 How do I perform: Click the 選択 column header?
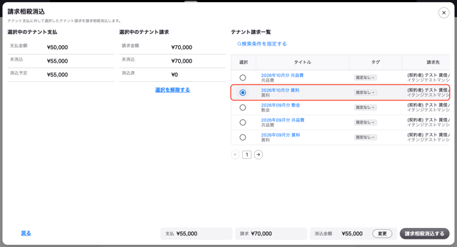click(x=244, y=62)
